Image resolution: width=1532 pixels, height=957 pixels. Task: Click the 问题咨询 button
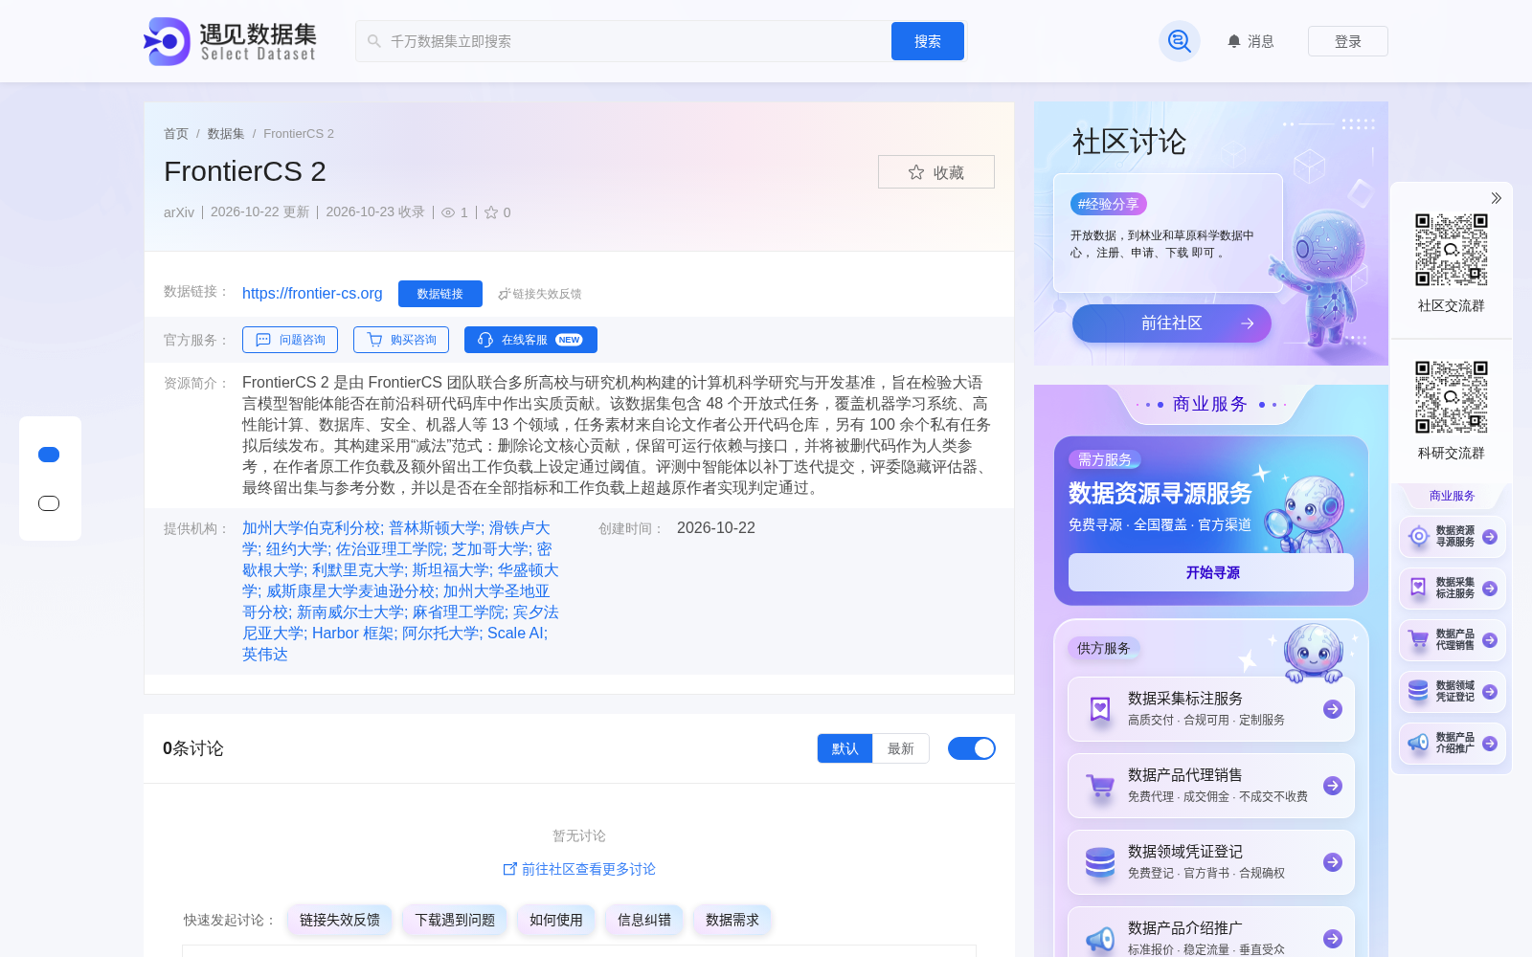point(291,340)
